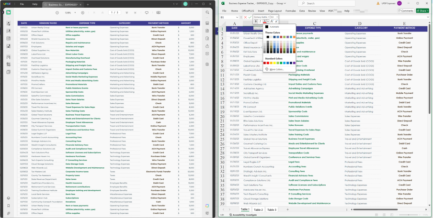Open UPDF zoom level dropdown
Image resolution: width=433 pixels, height=218 pixels.
(75, 13)
